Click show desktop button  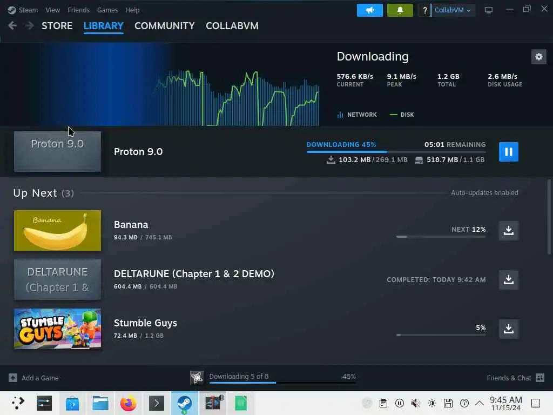[536, 403]
